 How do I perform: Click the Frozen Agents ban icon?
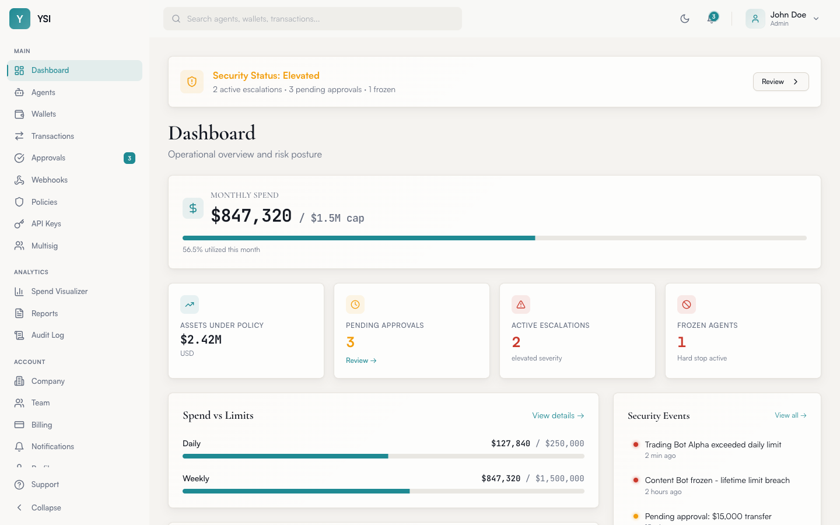point(687,304)
